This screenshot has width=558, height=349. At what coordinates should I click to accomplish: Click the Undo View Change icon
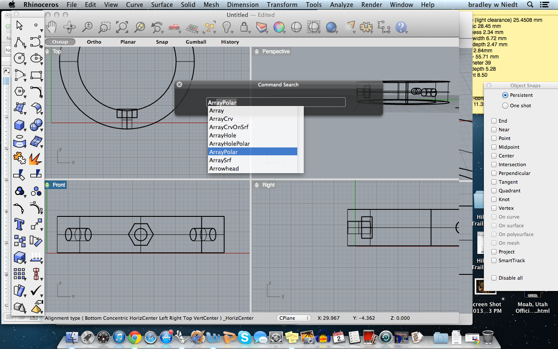tap(157, 27)
